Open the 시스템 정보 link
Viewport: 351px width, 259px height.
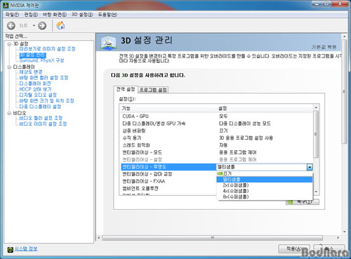[x=26, y=249]
